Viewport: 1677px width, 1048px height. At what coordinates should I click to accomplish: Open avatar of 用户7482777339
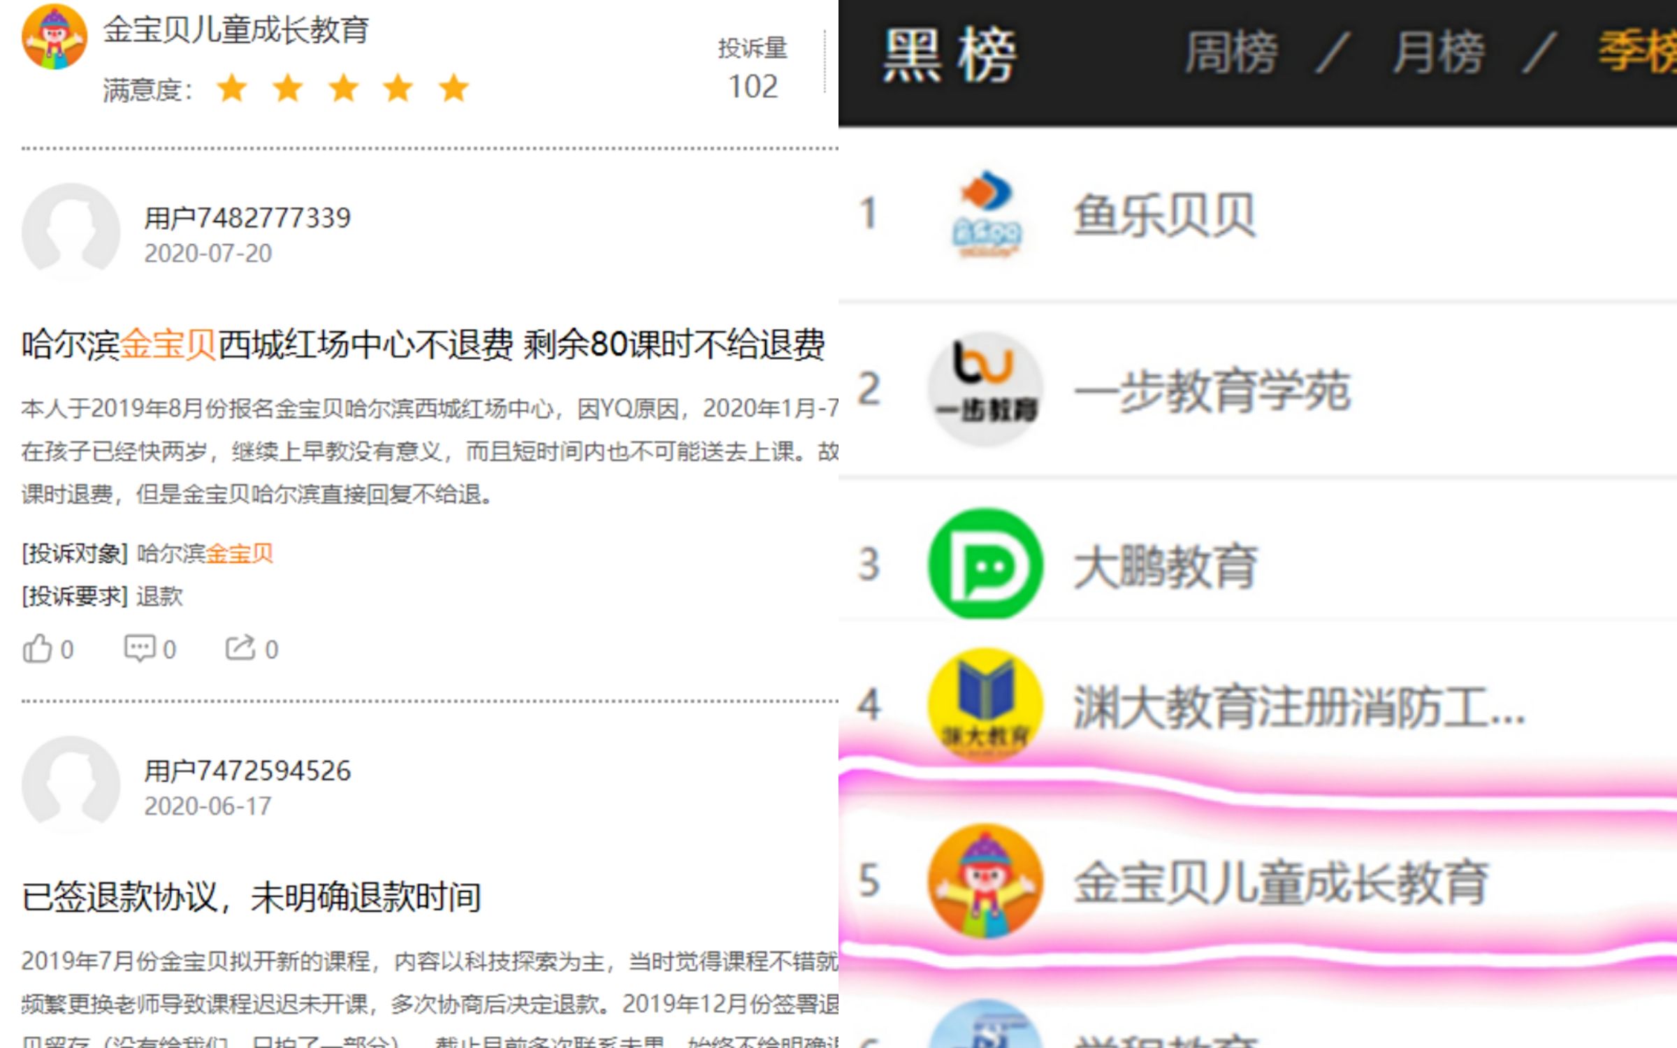point(71,231)
